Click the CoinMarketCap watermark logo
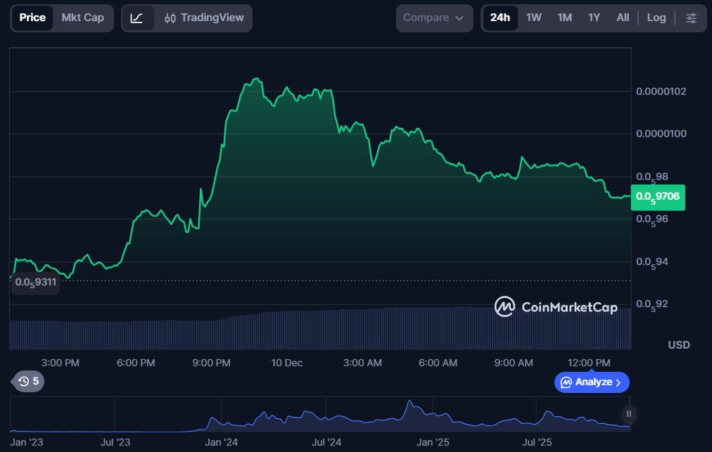The width and height of the screenshot is (712, 452). coord(556,306)
